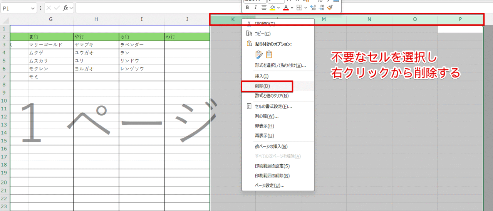
Task: Click the borders icon
Action: pos(299,7)
